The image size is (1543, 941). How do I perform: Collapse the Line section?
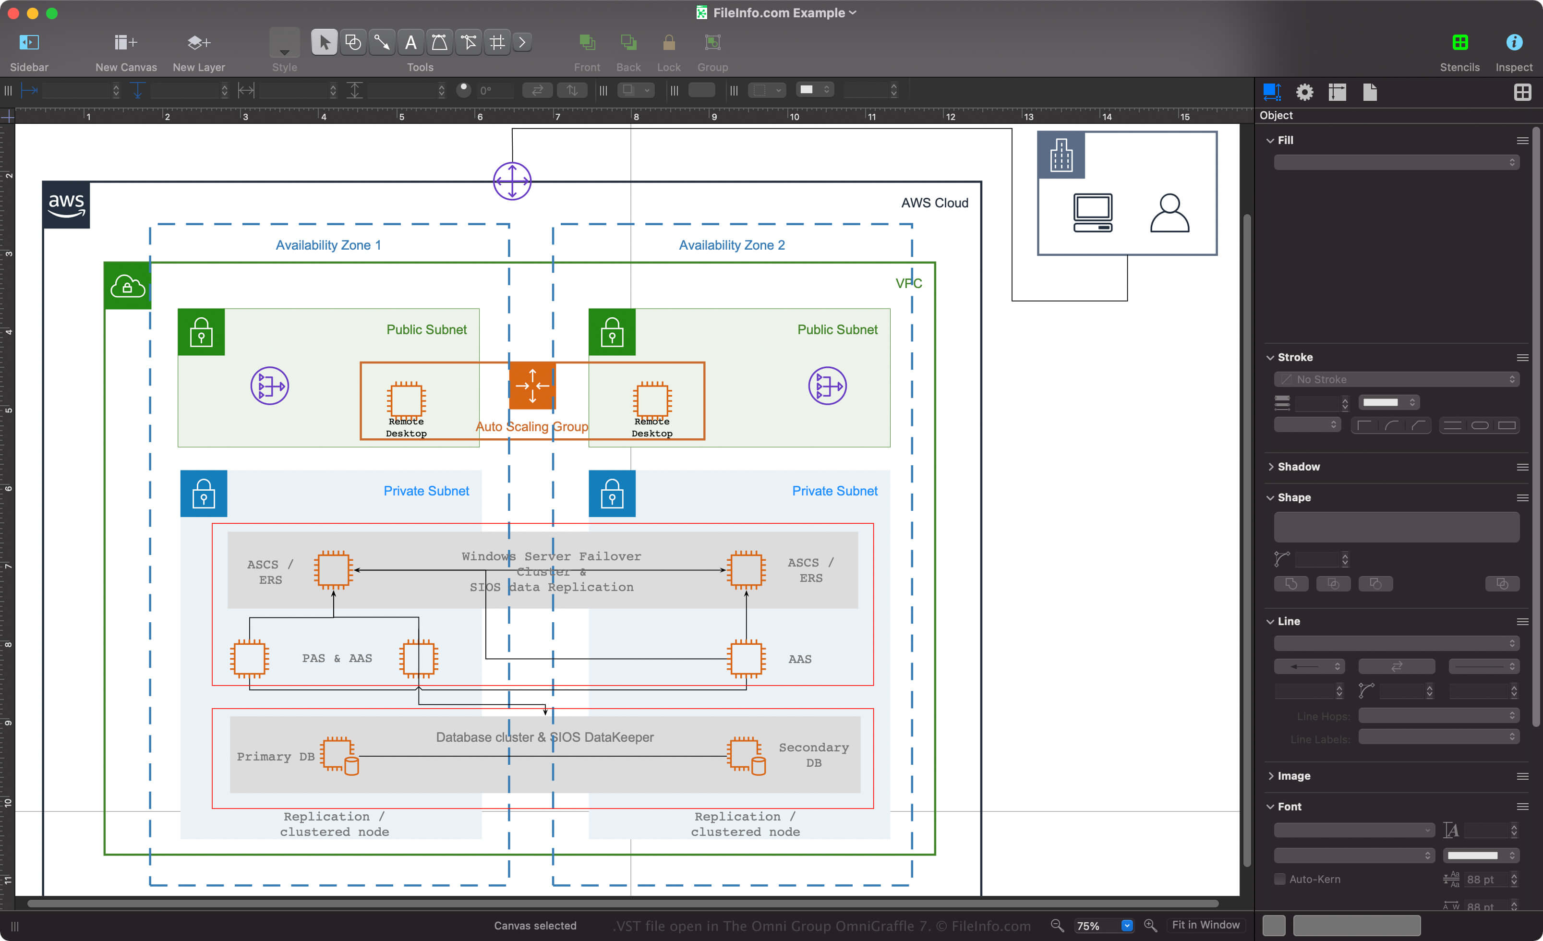(x=1270, y=622)
